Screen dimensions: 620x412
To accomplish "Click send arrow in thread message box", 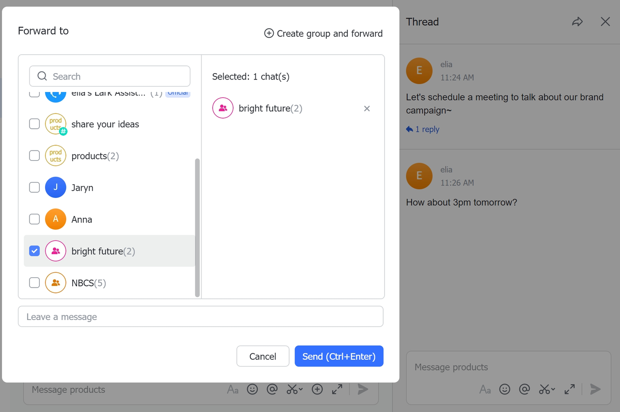I will pos(595,389).
